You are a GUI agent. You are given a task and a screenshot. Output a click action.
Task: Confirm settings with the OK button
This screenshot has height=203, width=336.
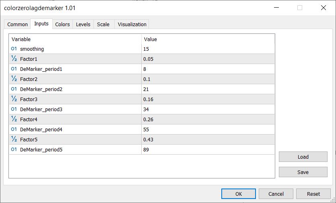[238, 194]
